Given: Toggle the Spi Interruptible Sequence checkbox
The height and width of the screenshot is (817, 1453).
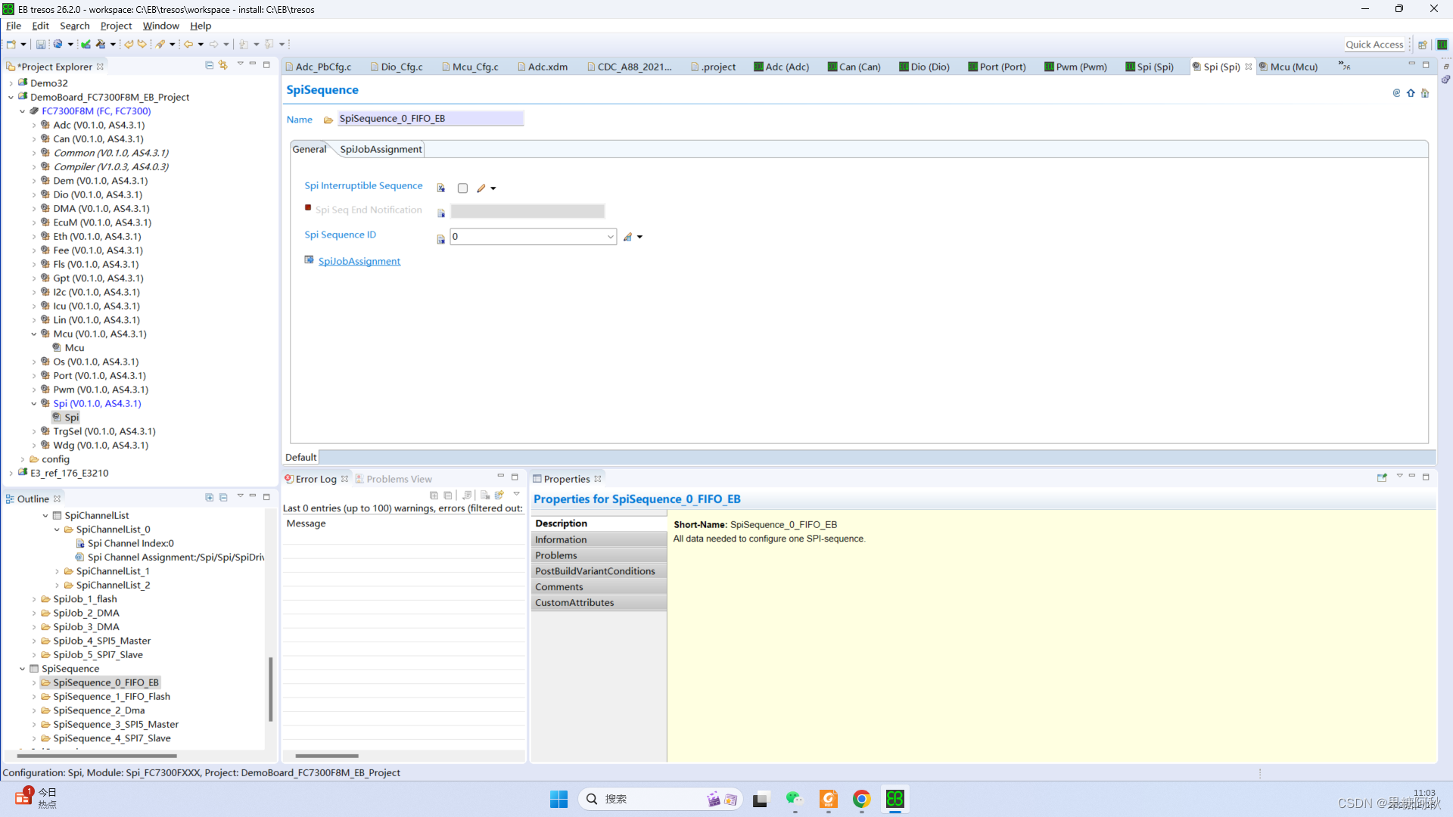Looking at the screenshot, I should pyautogui.click(x=462, y=188).
